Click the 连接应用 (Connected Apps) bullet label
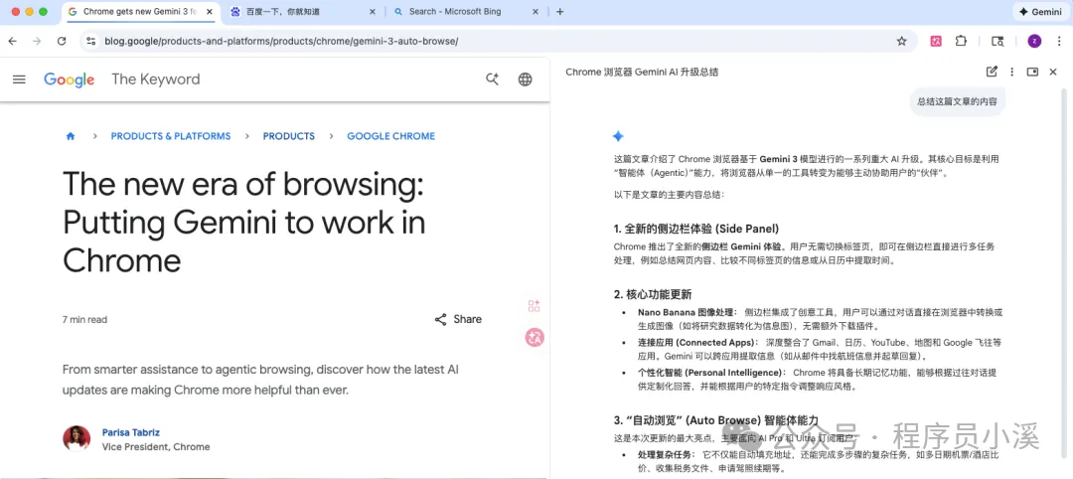 698,342
